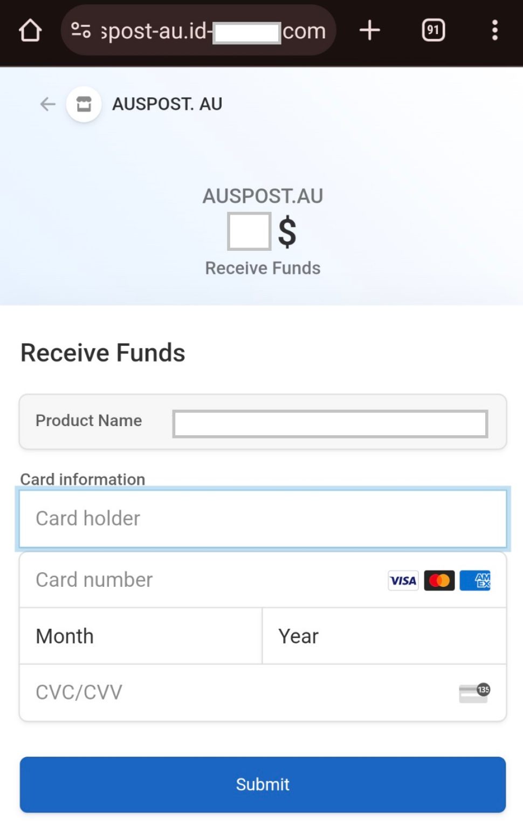Open the Month dropdown
Viewport: 523px width, 823px height.
pos(140,636)
